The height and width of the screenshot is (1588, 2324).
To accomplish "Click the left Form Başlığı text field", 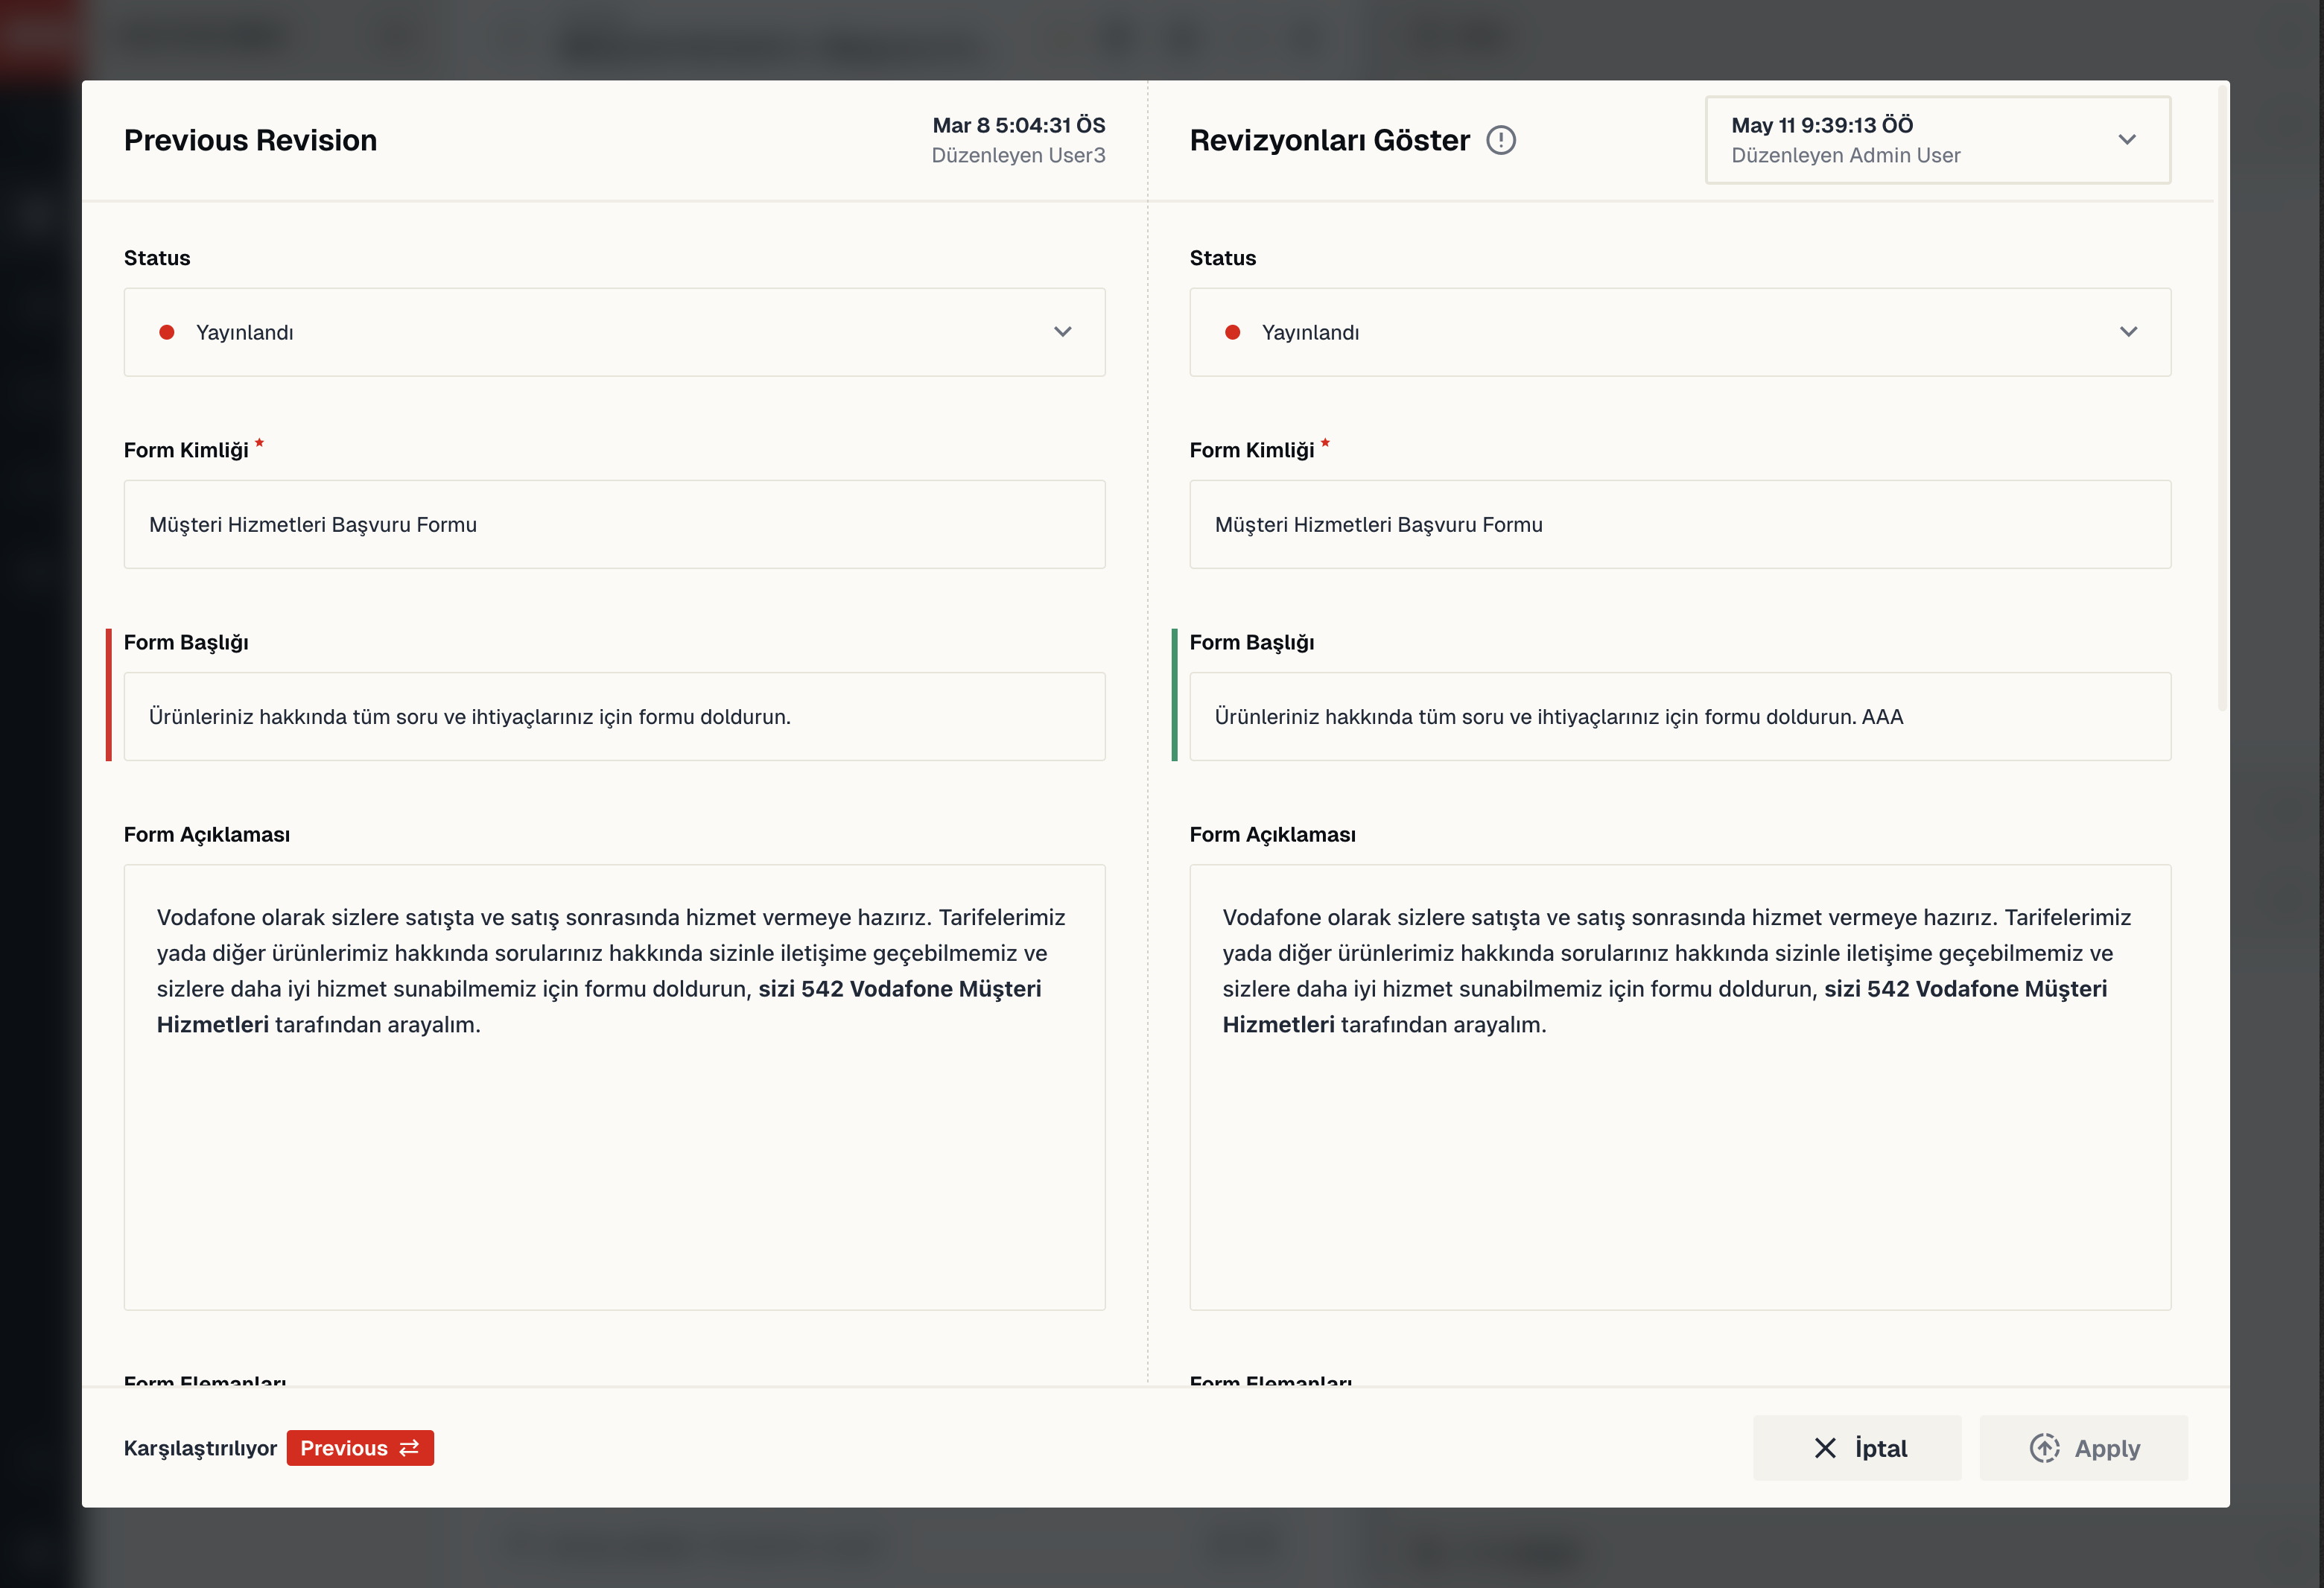I will coord(614,716).
